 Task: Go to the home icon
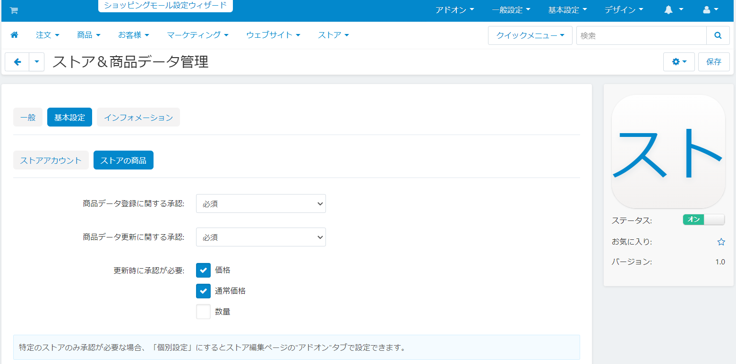14,35
